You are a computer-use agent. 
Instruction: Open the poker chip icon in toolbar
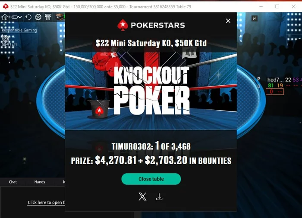click(x=38, y=17)
